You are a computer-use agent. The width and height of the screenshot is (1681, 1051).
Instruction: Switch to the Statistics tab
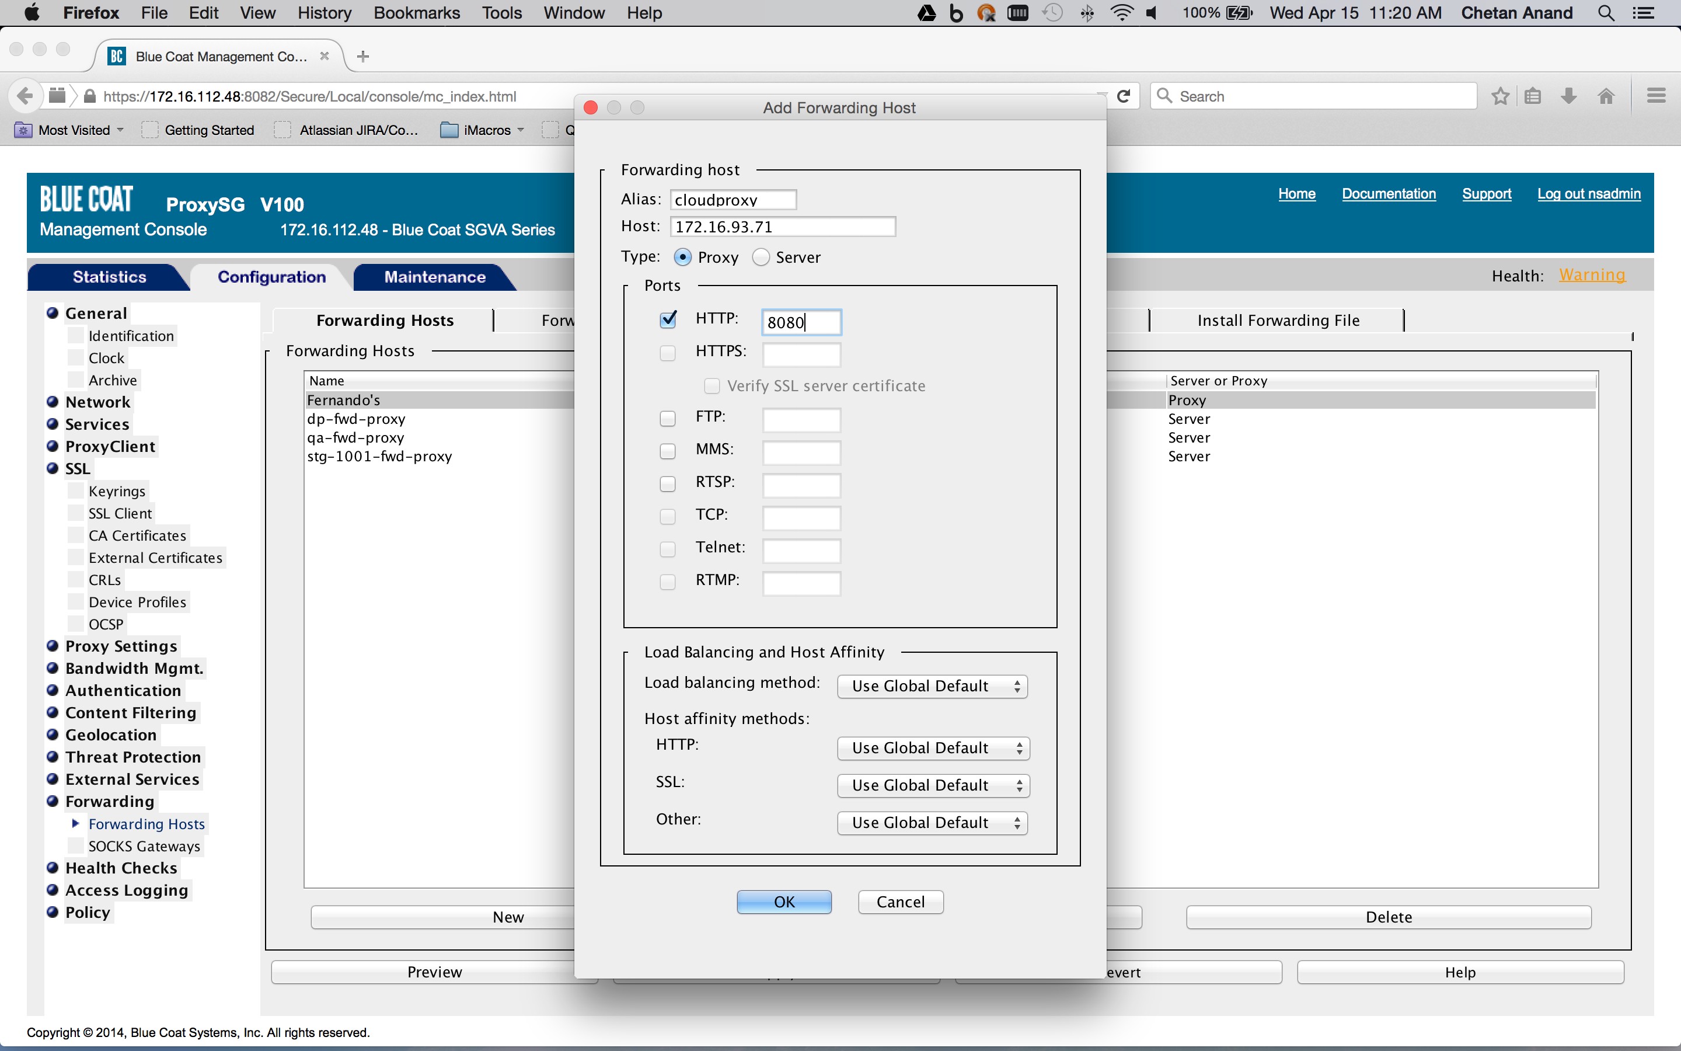[109, 277]
